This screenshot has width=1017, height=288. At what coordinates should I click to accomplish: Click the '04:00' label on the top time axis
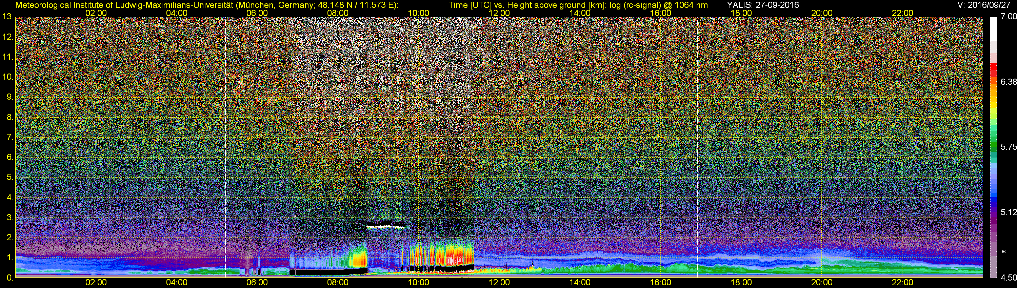[x=177, y=13]
